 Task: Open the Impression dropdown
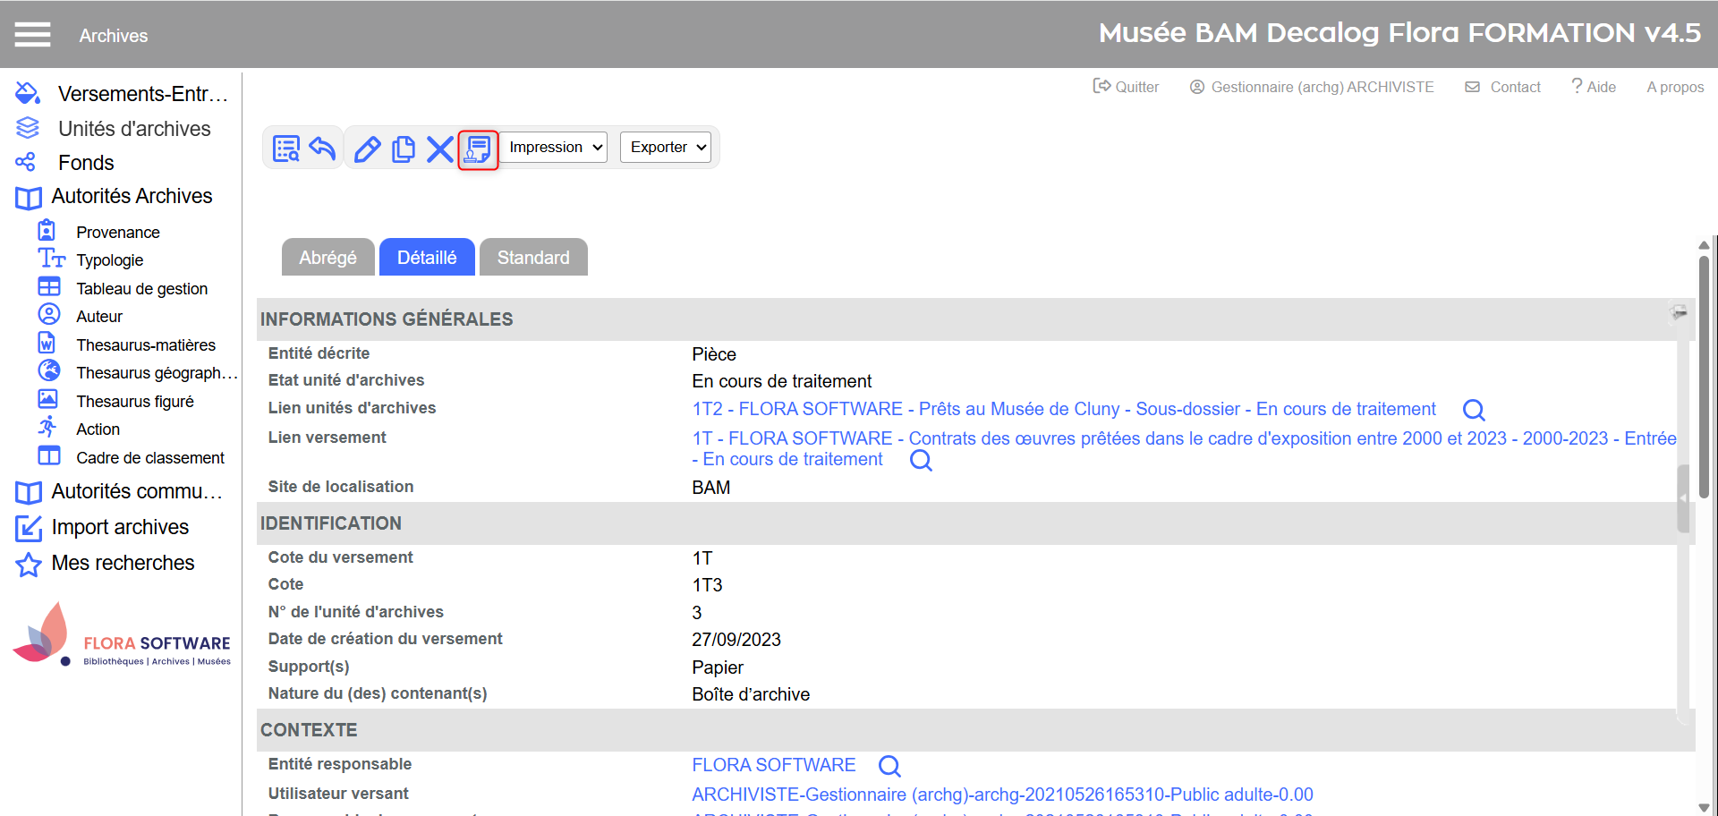[x=555, y=148]
